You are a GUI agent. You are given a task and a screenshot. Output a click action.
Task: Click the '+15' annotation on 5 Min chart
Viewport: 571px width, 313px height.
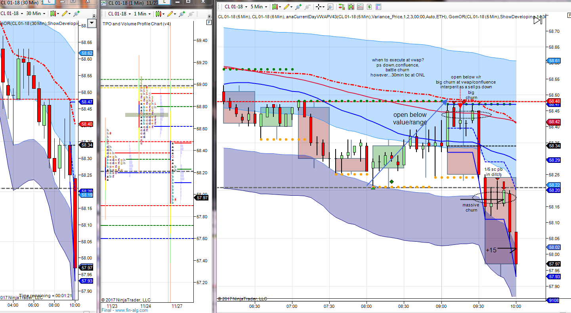[491, 250]
